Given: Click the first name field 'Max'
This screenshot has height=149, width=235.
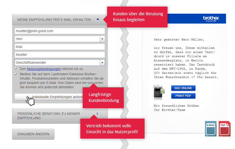Looking at the screenshot, I should tap(60, 47).
